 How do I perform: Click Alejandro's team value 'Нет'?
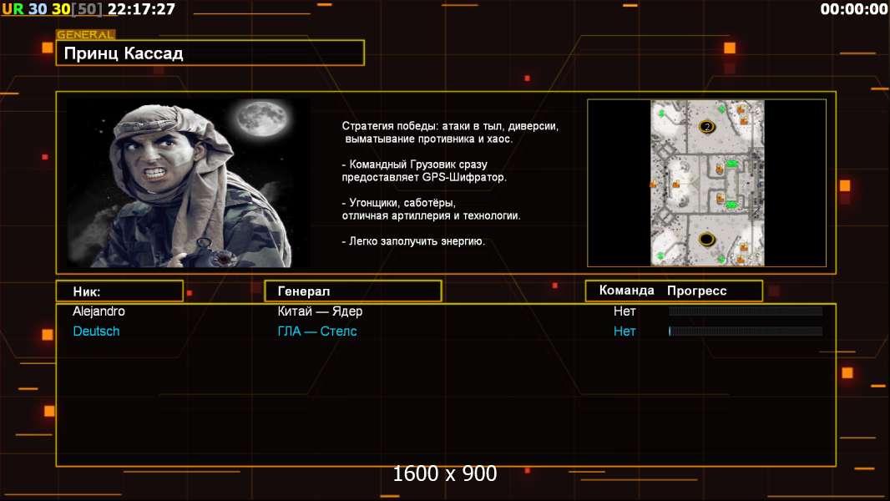click(x=625, y=311)
